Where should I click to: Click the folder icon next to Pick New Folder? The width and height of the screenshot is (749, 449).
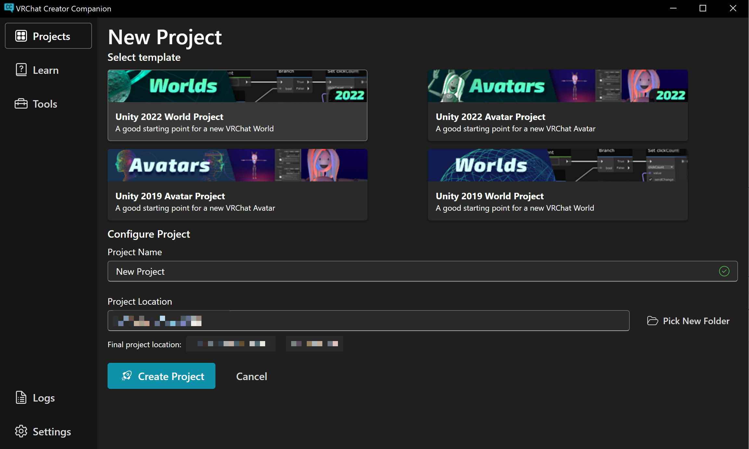pyautogui.click(x=652, y=321)
